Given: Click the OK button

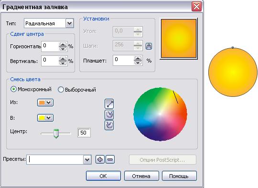Looking at the screenshot, I should (103, 176).
